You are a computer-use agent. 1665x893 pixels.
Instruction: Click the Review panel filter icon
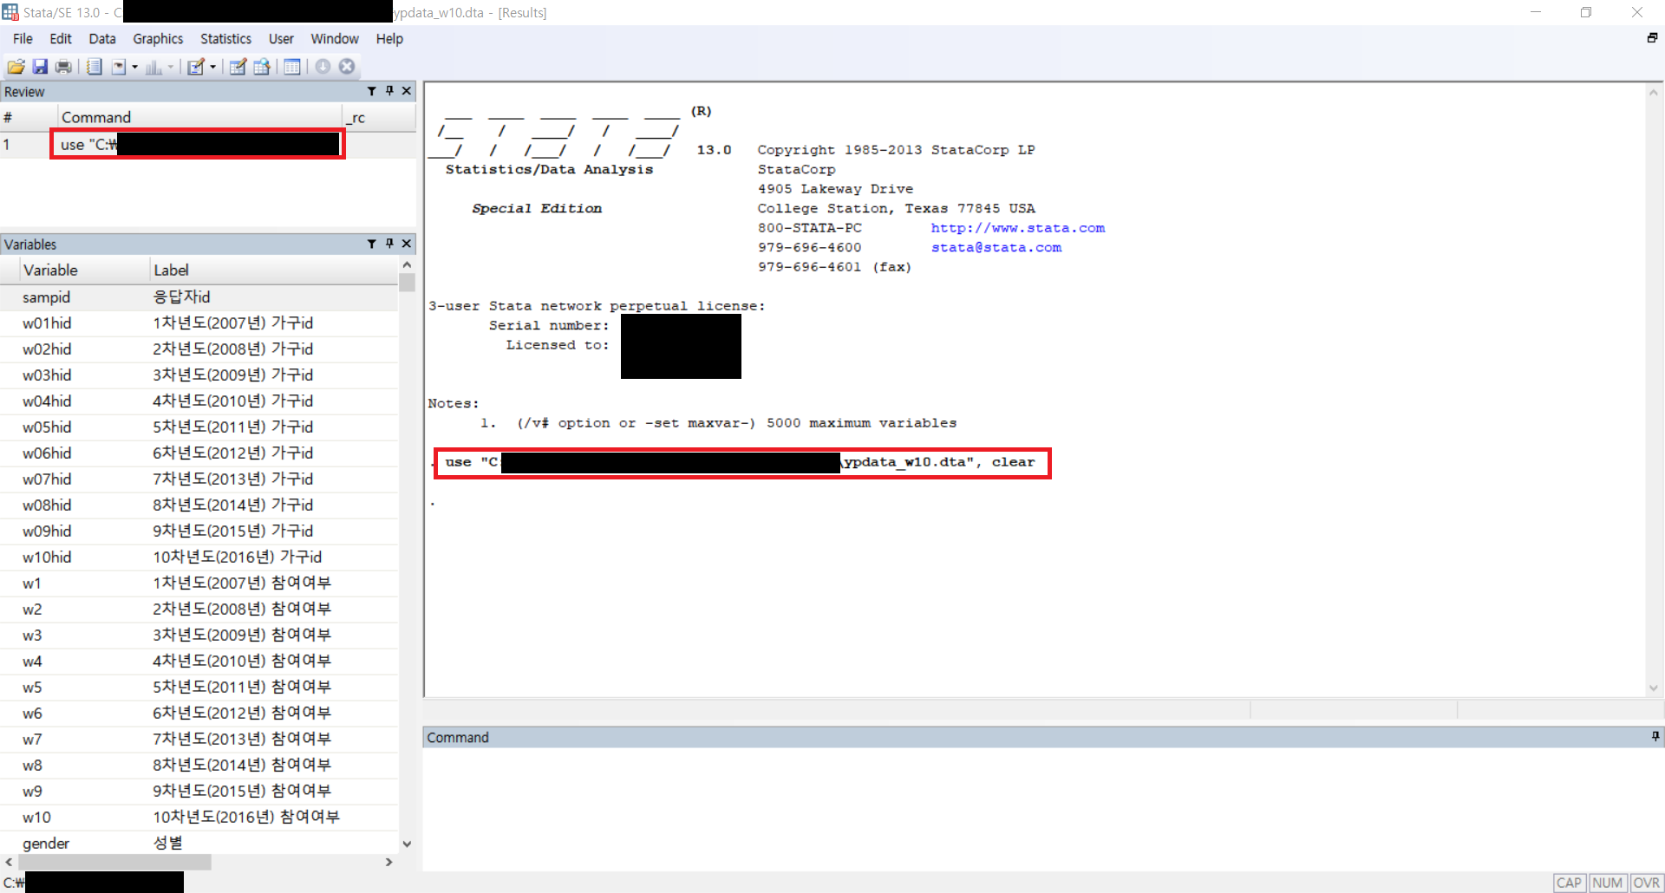372,91
